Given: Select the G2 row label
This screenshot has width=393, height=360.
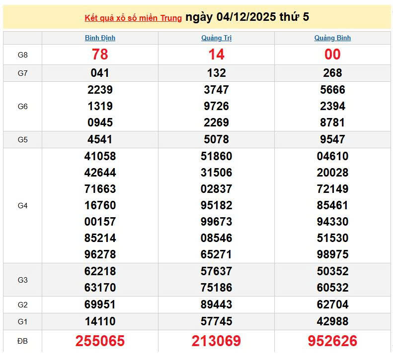Looking at the screenshot, I should 22,305.
